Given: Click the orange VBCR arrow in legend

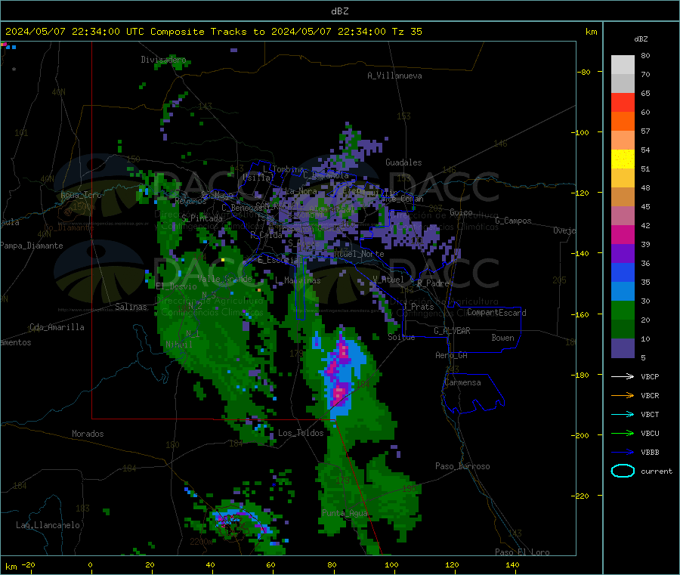Looking at the screenshot, I should 623,395.
